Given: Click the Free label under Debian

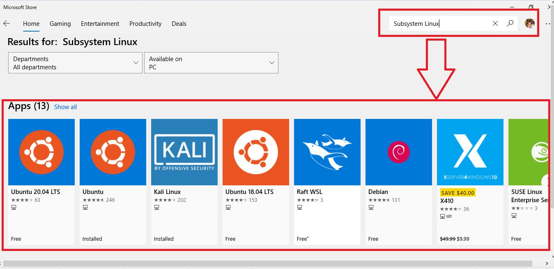Looking at the screenshot, I should click(373, 239).
